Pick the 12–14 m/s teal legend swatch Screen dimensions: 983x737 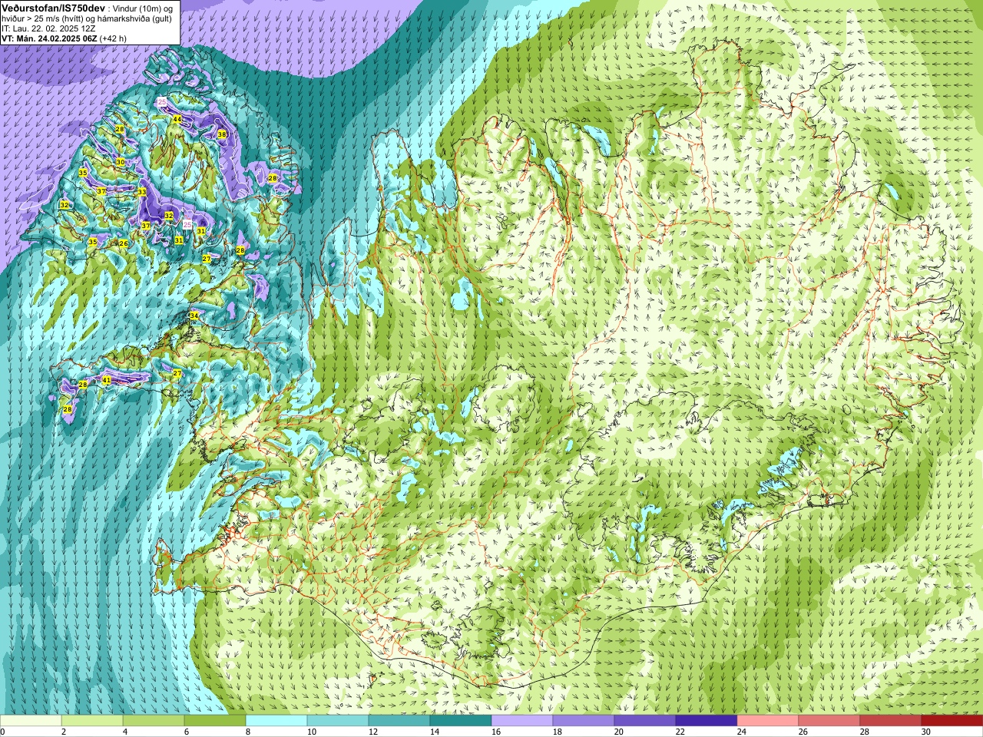tap(399, 721)
